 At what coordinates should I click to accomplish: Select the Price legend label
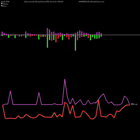pos(4,6)
